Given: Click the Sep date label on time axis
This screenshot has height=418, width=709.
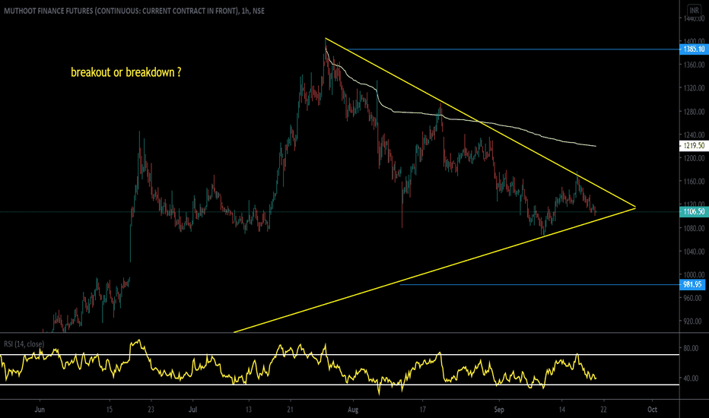Looking at the screenshot, I should tap(499, 410).
